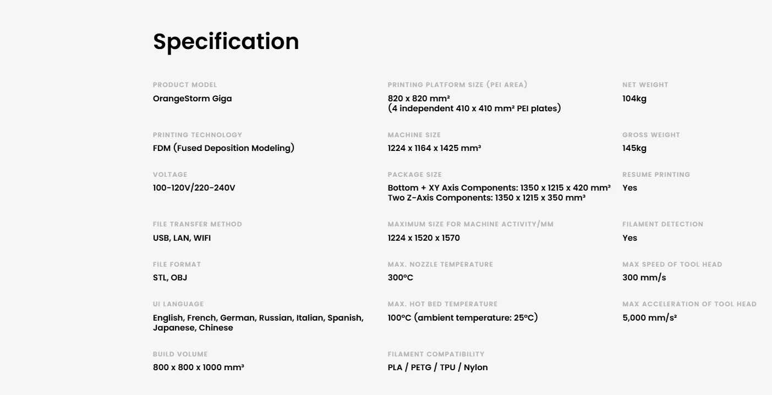The image size is (772, 395).
Task: Click the FDM (Fused Deposition Modeling) value
Action: 223,148
